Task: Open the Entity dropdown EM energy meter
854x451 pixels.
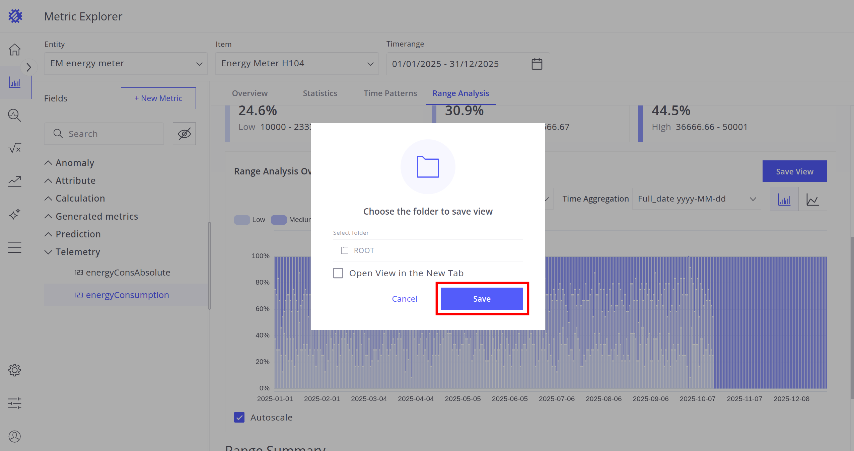Action: [126, 64]
